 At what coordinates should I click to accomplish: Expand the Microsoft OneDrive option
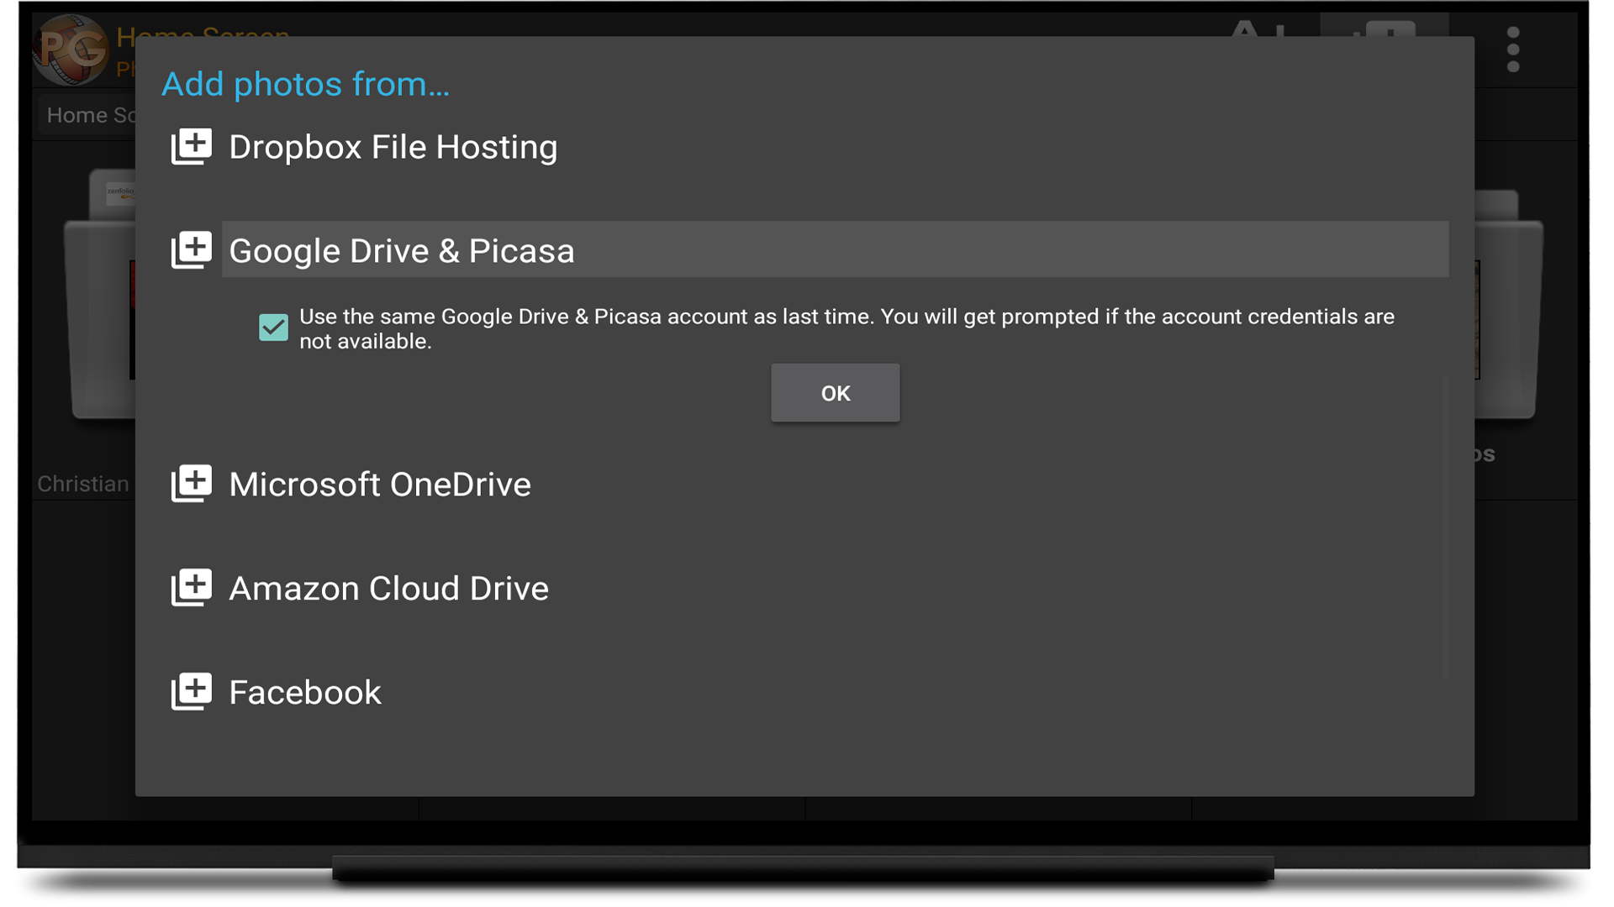380,485
